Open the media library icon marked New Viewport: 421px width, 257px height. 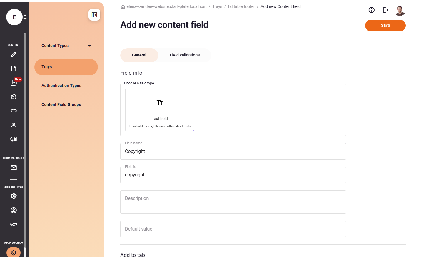tap(14, 83)
